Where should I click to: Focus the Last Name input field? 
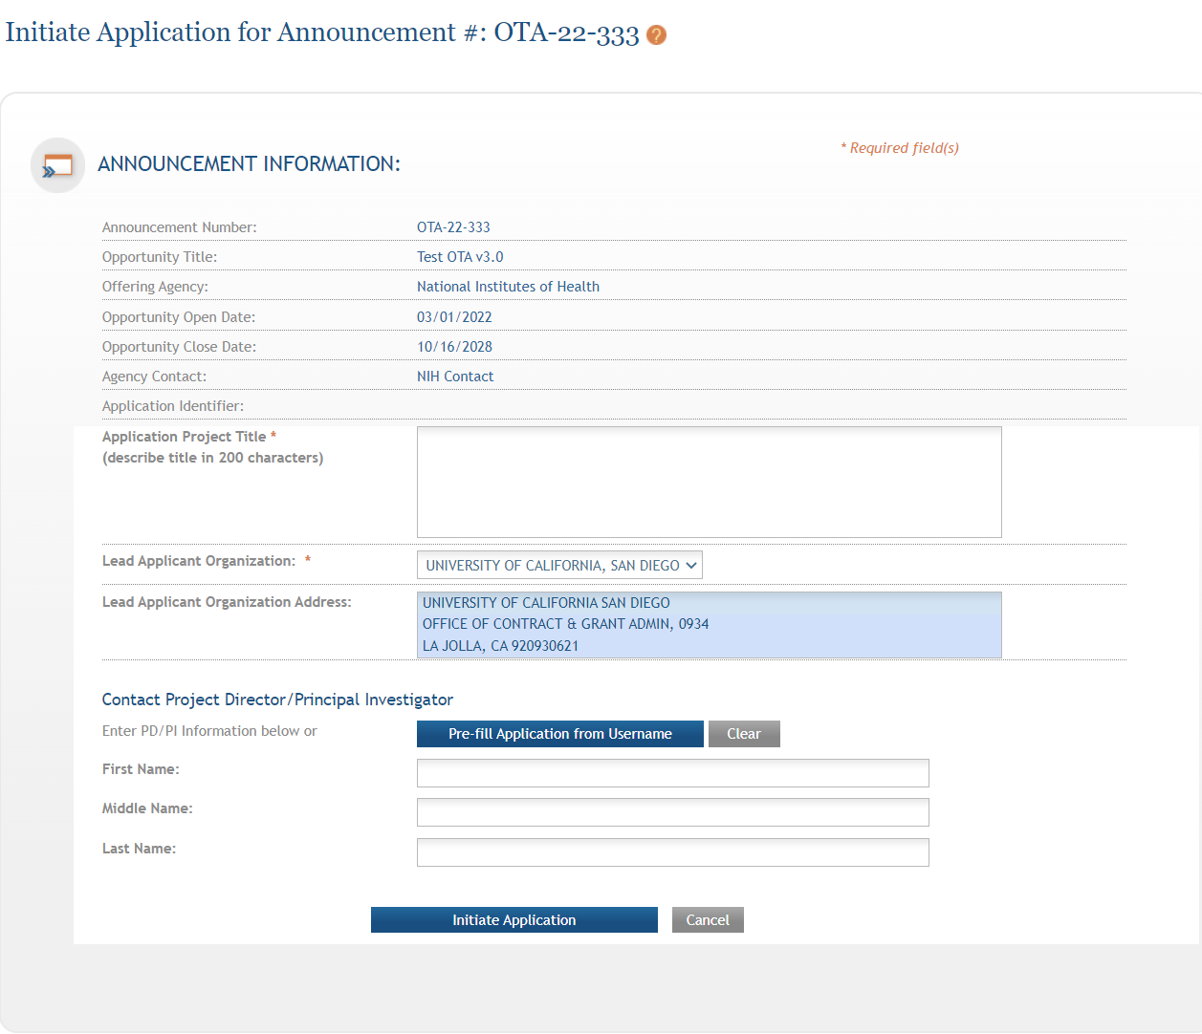tap(672, 852)
